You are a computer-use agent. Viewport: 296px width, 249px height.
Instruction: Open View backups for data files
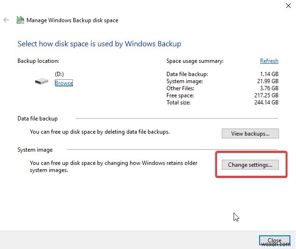250,134
